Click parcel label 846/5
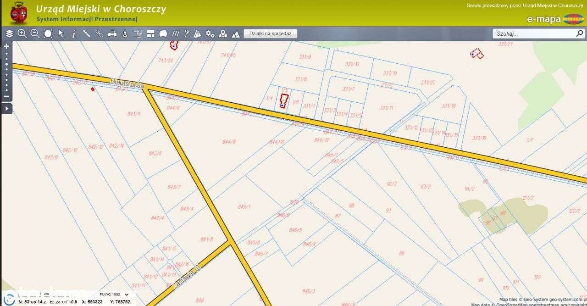Image resolution: width=587 pixels, height=306 pixels. pos(296,230)
